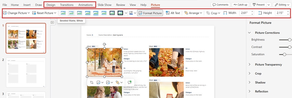Click change picture icon in floating toolbar

[108, 82]
